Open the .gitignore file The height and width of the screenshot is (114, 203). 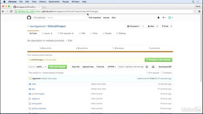coord(36,99)
